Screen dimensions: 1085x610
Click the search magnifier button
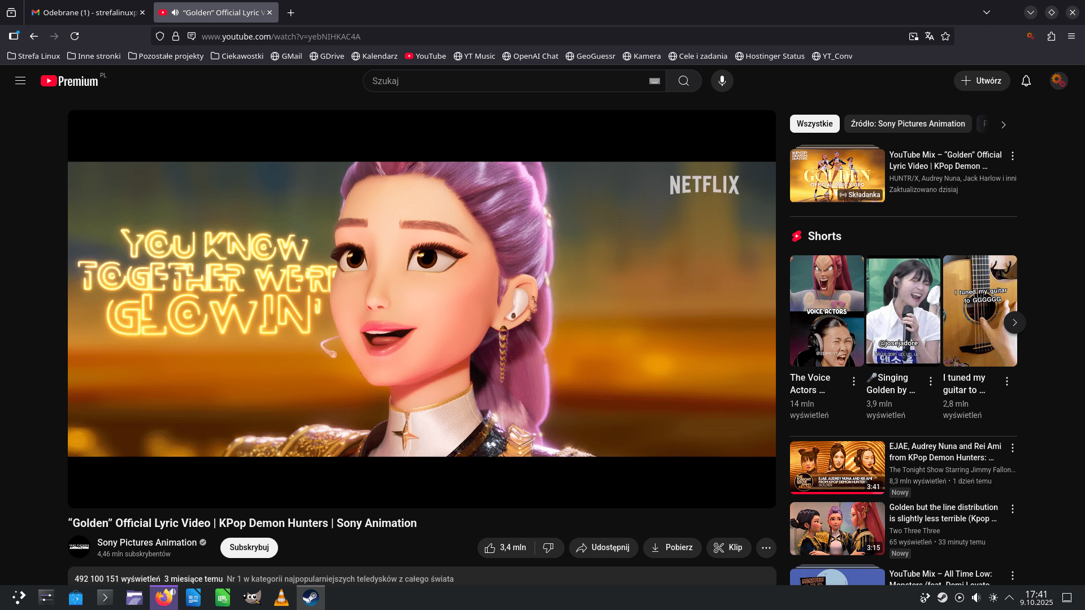[x=683, y=81]
